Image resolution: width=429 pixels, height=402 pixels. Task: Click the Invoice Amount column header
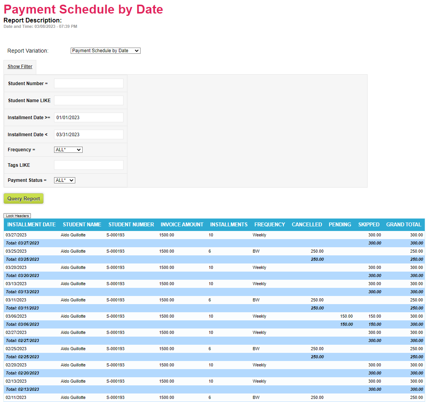pyautogui.click(x=182, y=224)
